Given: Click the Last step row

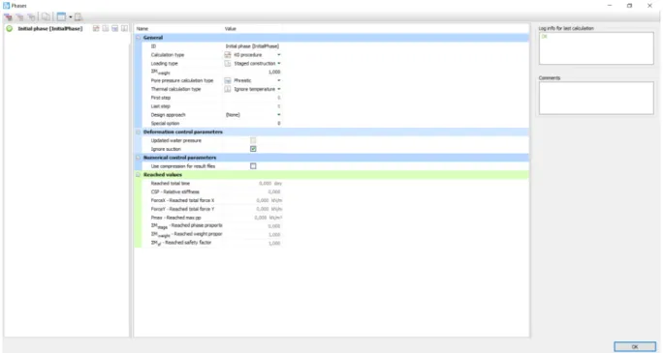Looking at the screenshot, I should pos(212,106).
